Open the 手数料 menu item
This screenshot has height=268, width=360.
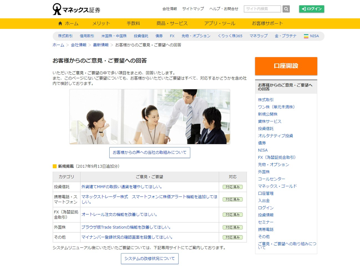tap(133, 24)
